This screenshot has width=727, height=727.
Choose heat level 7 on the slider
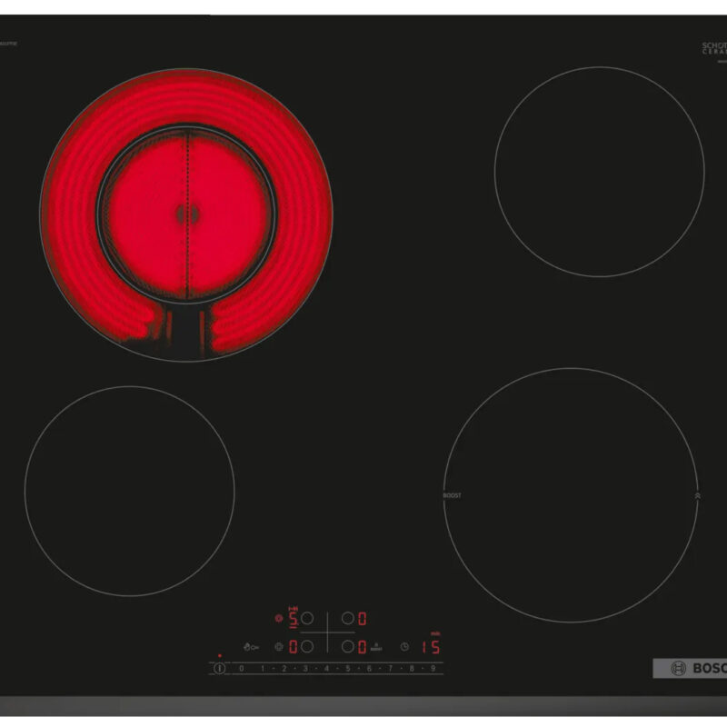391,668
